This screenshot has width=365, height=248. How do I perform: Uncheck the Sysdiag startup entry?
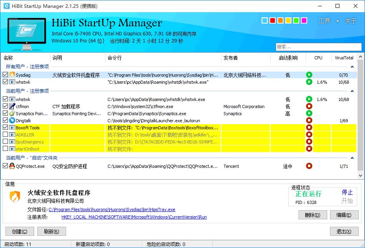point(6,75)
